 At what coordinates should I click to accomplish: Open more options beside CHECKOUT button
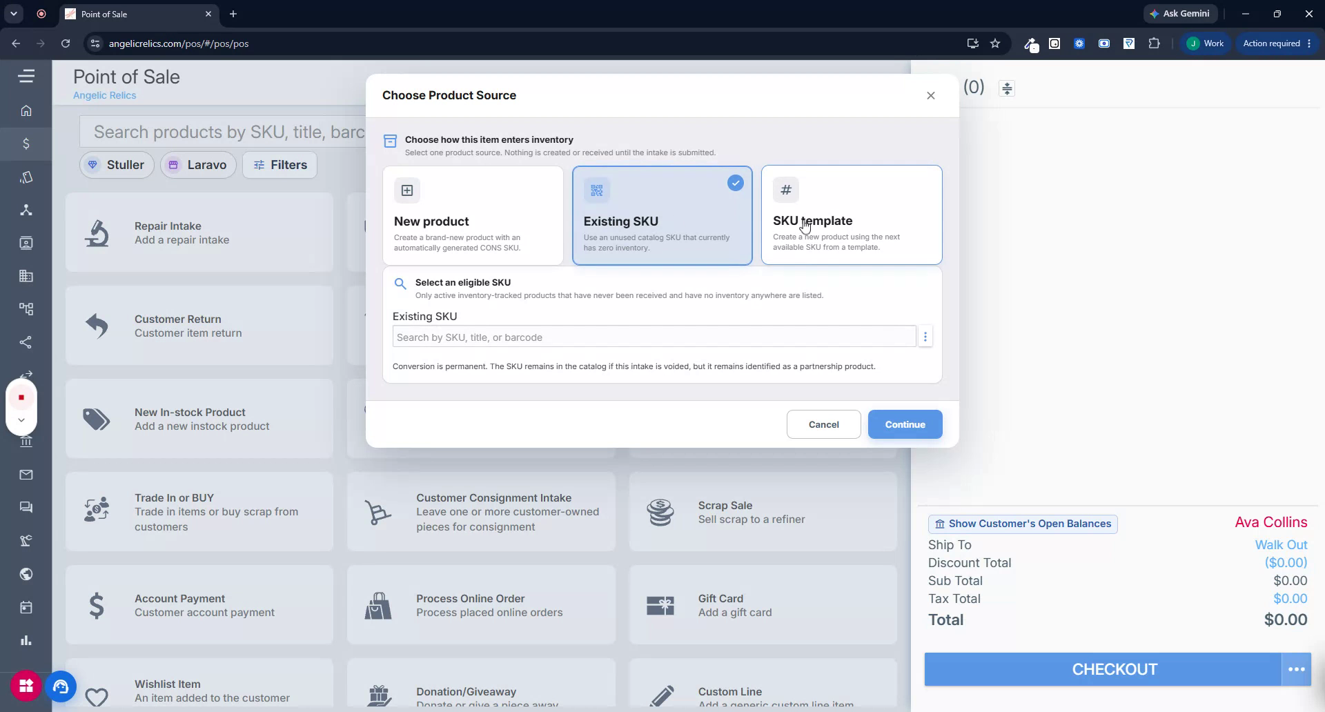[1296, 669]
